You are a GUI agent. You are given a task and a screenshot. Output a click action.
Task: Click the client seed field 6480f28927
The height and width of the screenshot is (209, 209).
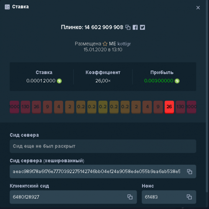[73, 197]
